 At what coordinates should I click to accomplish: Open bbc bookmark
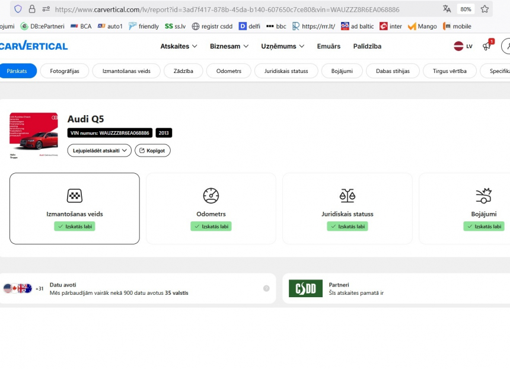pos(276,26)
